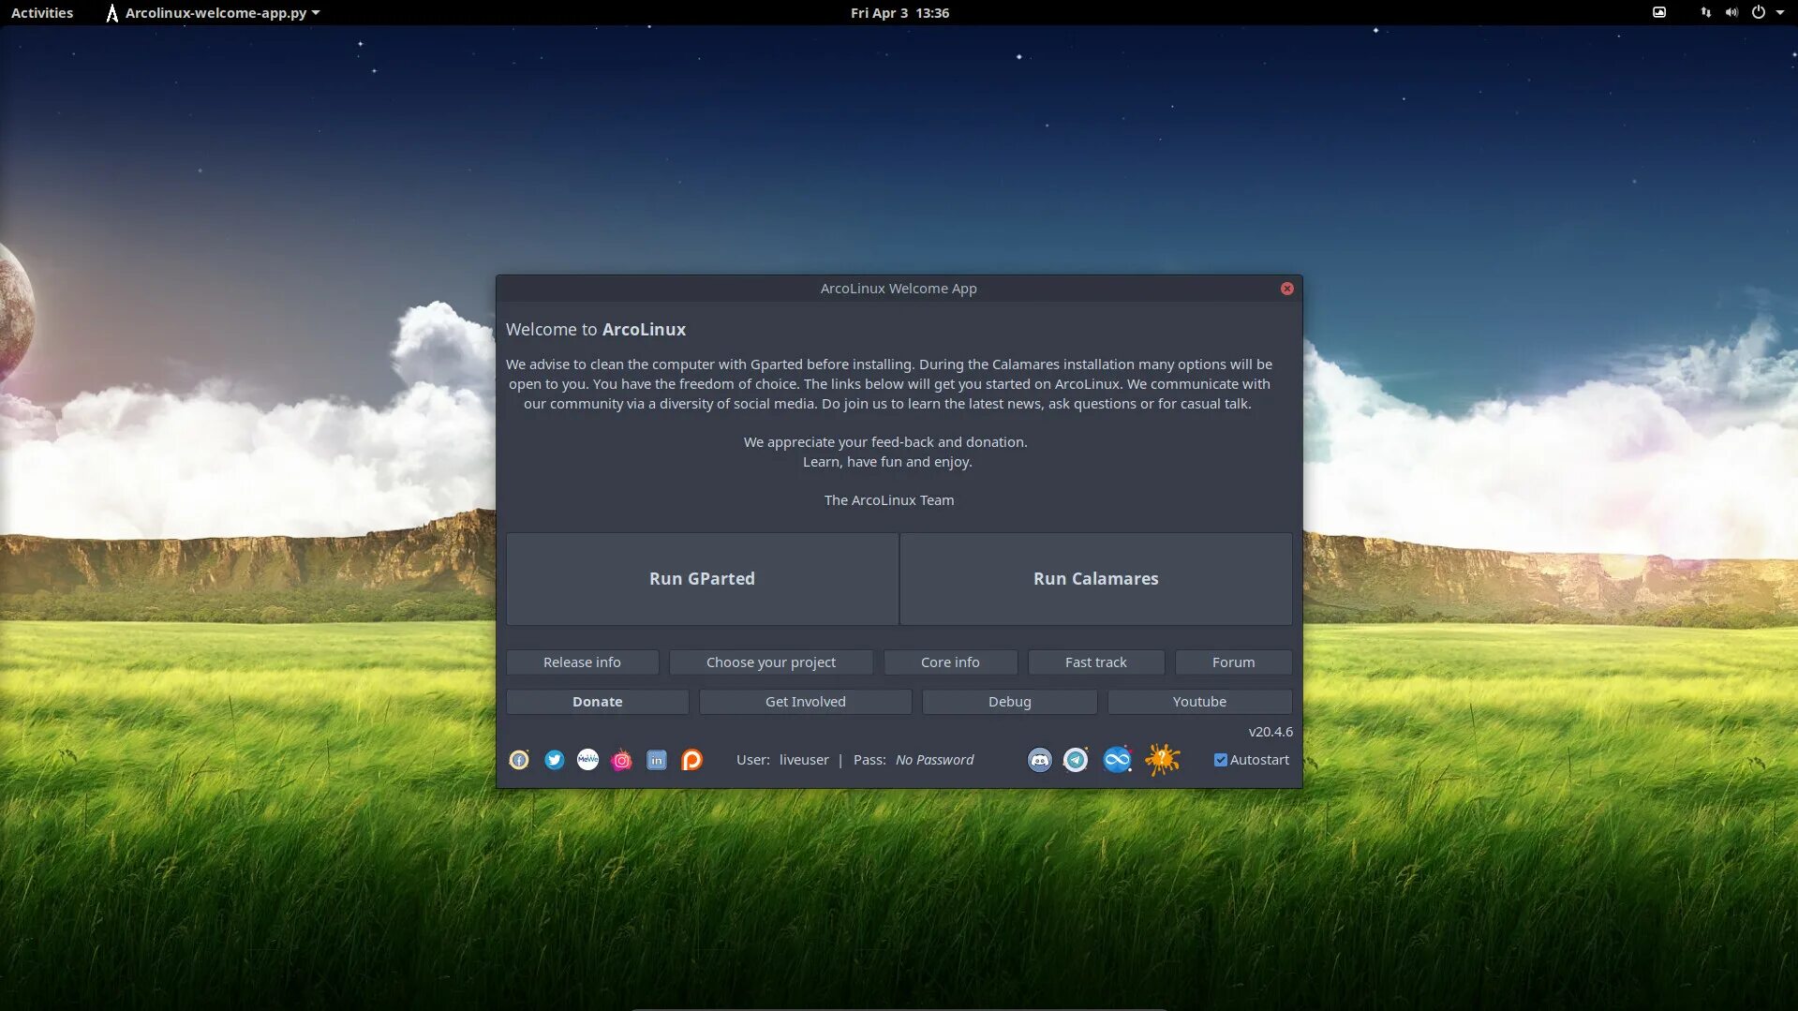Viewport: 1798px width, 1011px height.
Task: Open the Patreon icon link
Action: point(691,760)
